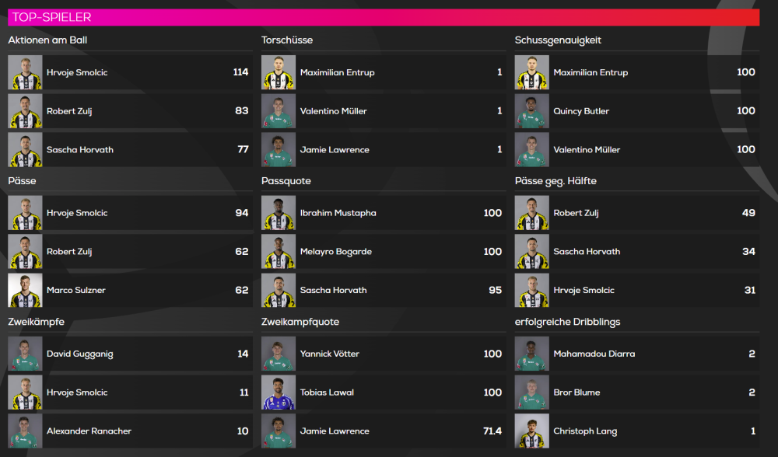Click Jamie Lawrence's name under Torschüsse
Image resolution: width=778 pixels, height=457 pixels.
[x=335, y=150]
